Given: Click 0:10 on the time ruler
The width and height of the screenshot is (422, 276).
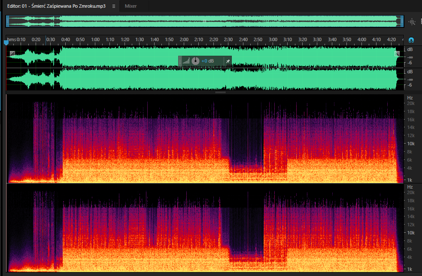Looking at the screenshot, I should (x=21, y=39).
